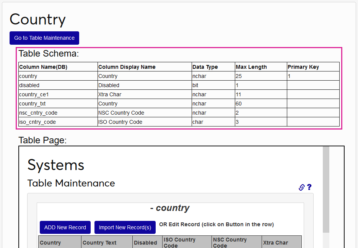Click the Disabled column header
This screenshot has width=358, height=248.
pyautogui.click(x=146, y=242)
